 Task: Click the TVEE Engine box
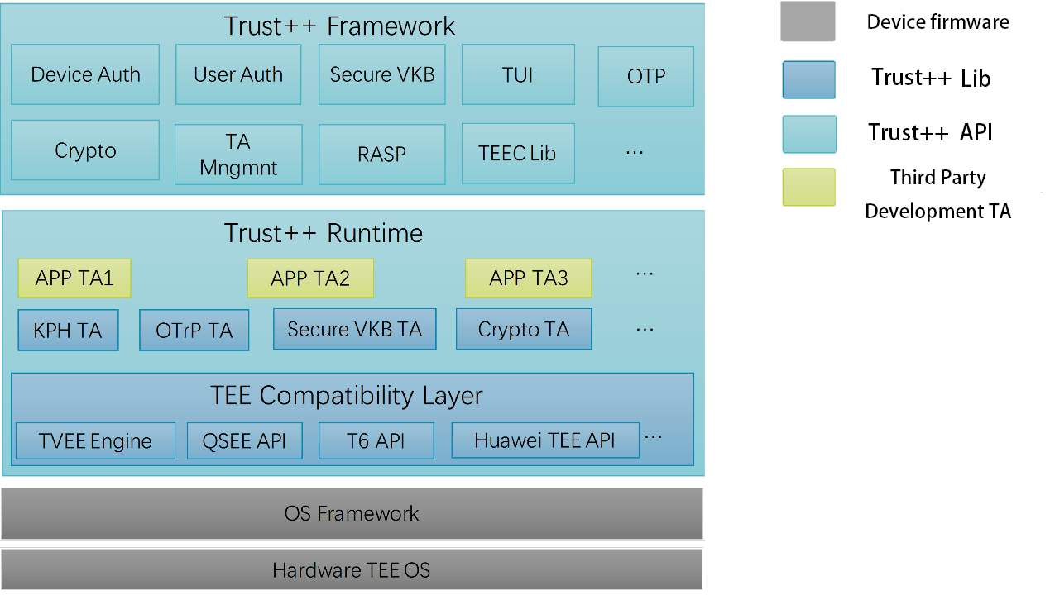point(95,440)
